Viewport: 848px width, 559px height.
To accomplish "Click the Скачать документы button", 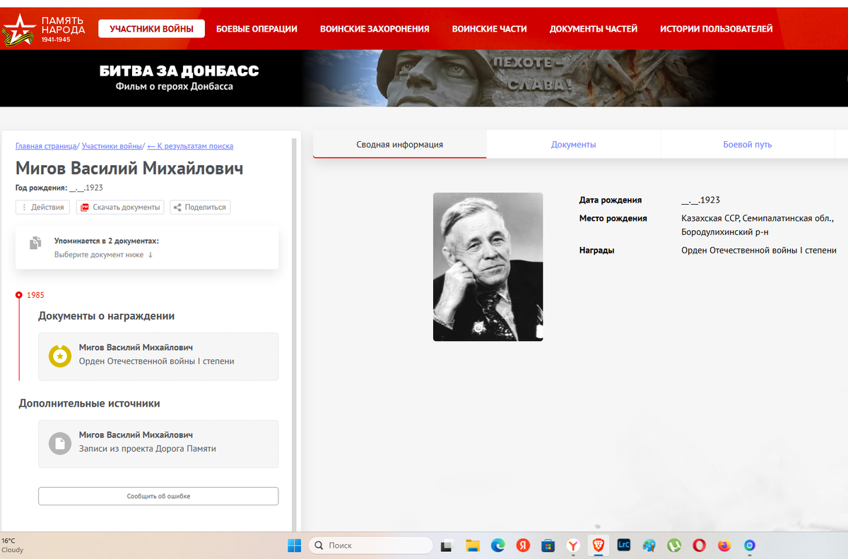I will coord(120,208).
